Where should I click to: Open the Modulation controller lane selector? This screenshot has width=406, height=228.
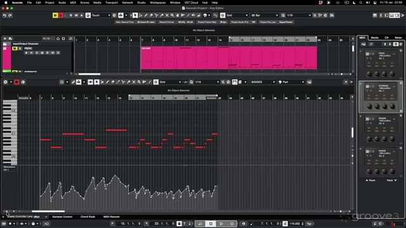(x=10, y=168)
